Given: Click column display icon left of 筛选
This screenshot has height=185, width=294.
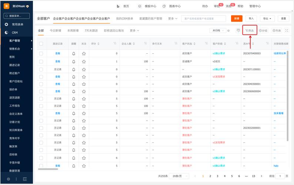Looking at the screenshot, I should [238, 30].
